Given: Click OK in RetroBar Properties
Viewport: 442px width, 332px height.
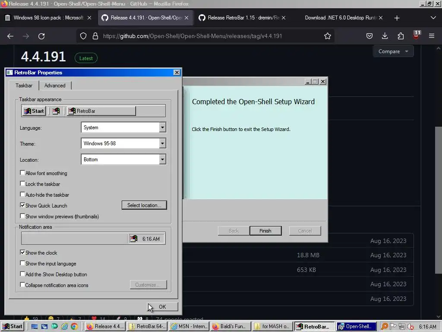Looking at the screenshot, I should pos(162,307).
